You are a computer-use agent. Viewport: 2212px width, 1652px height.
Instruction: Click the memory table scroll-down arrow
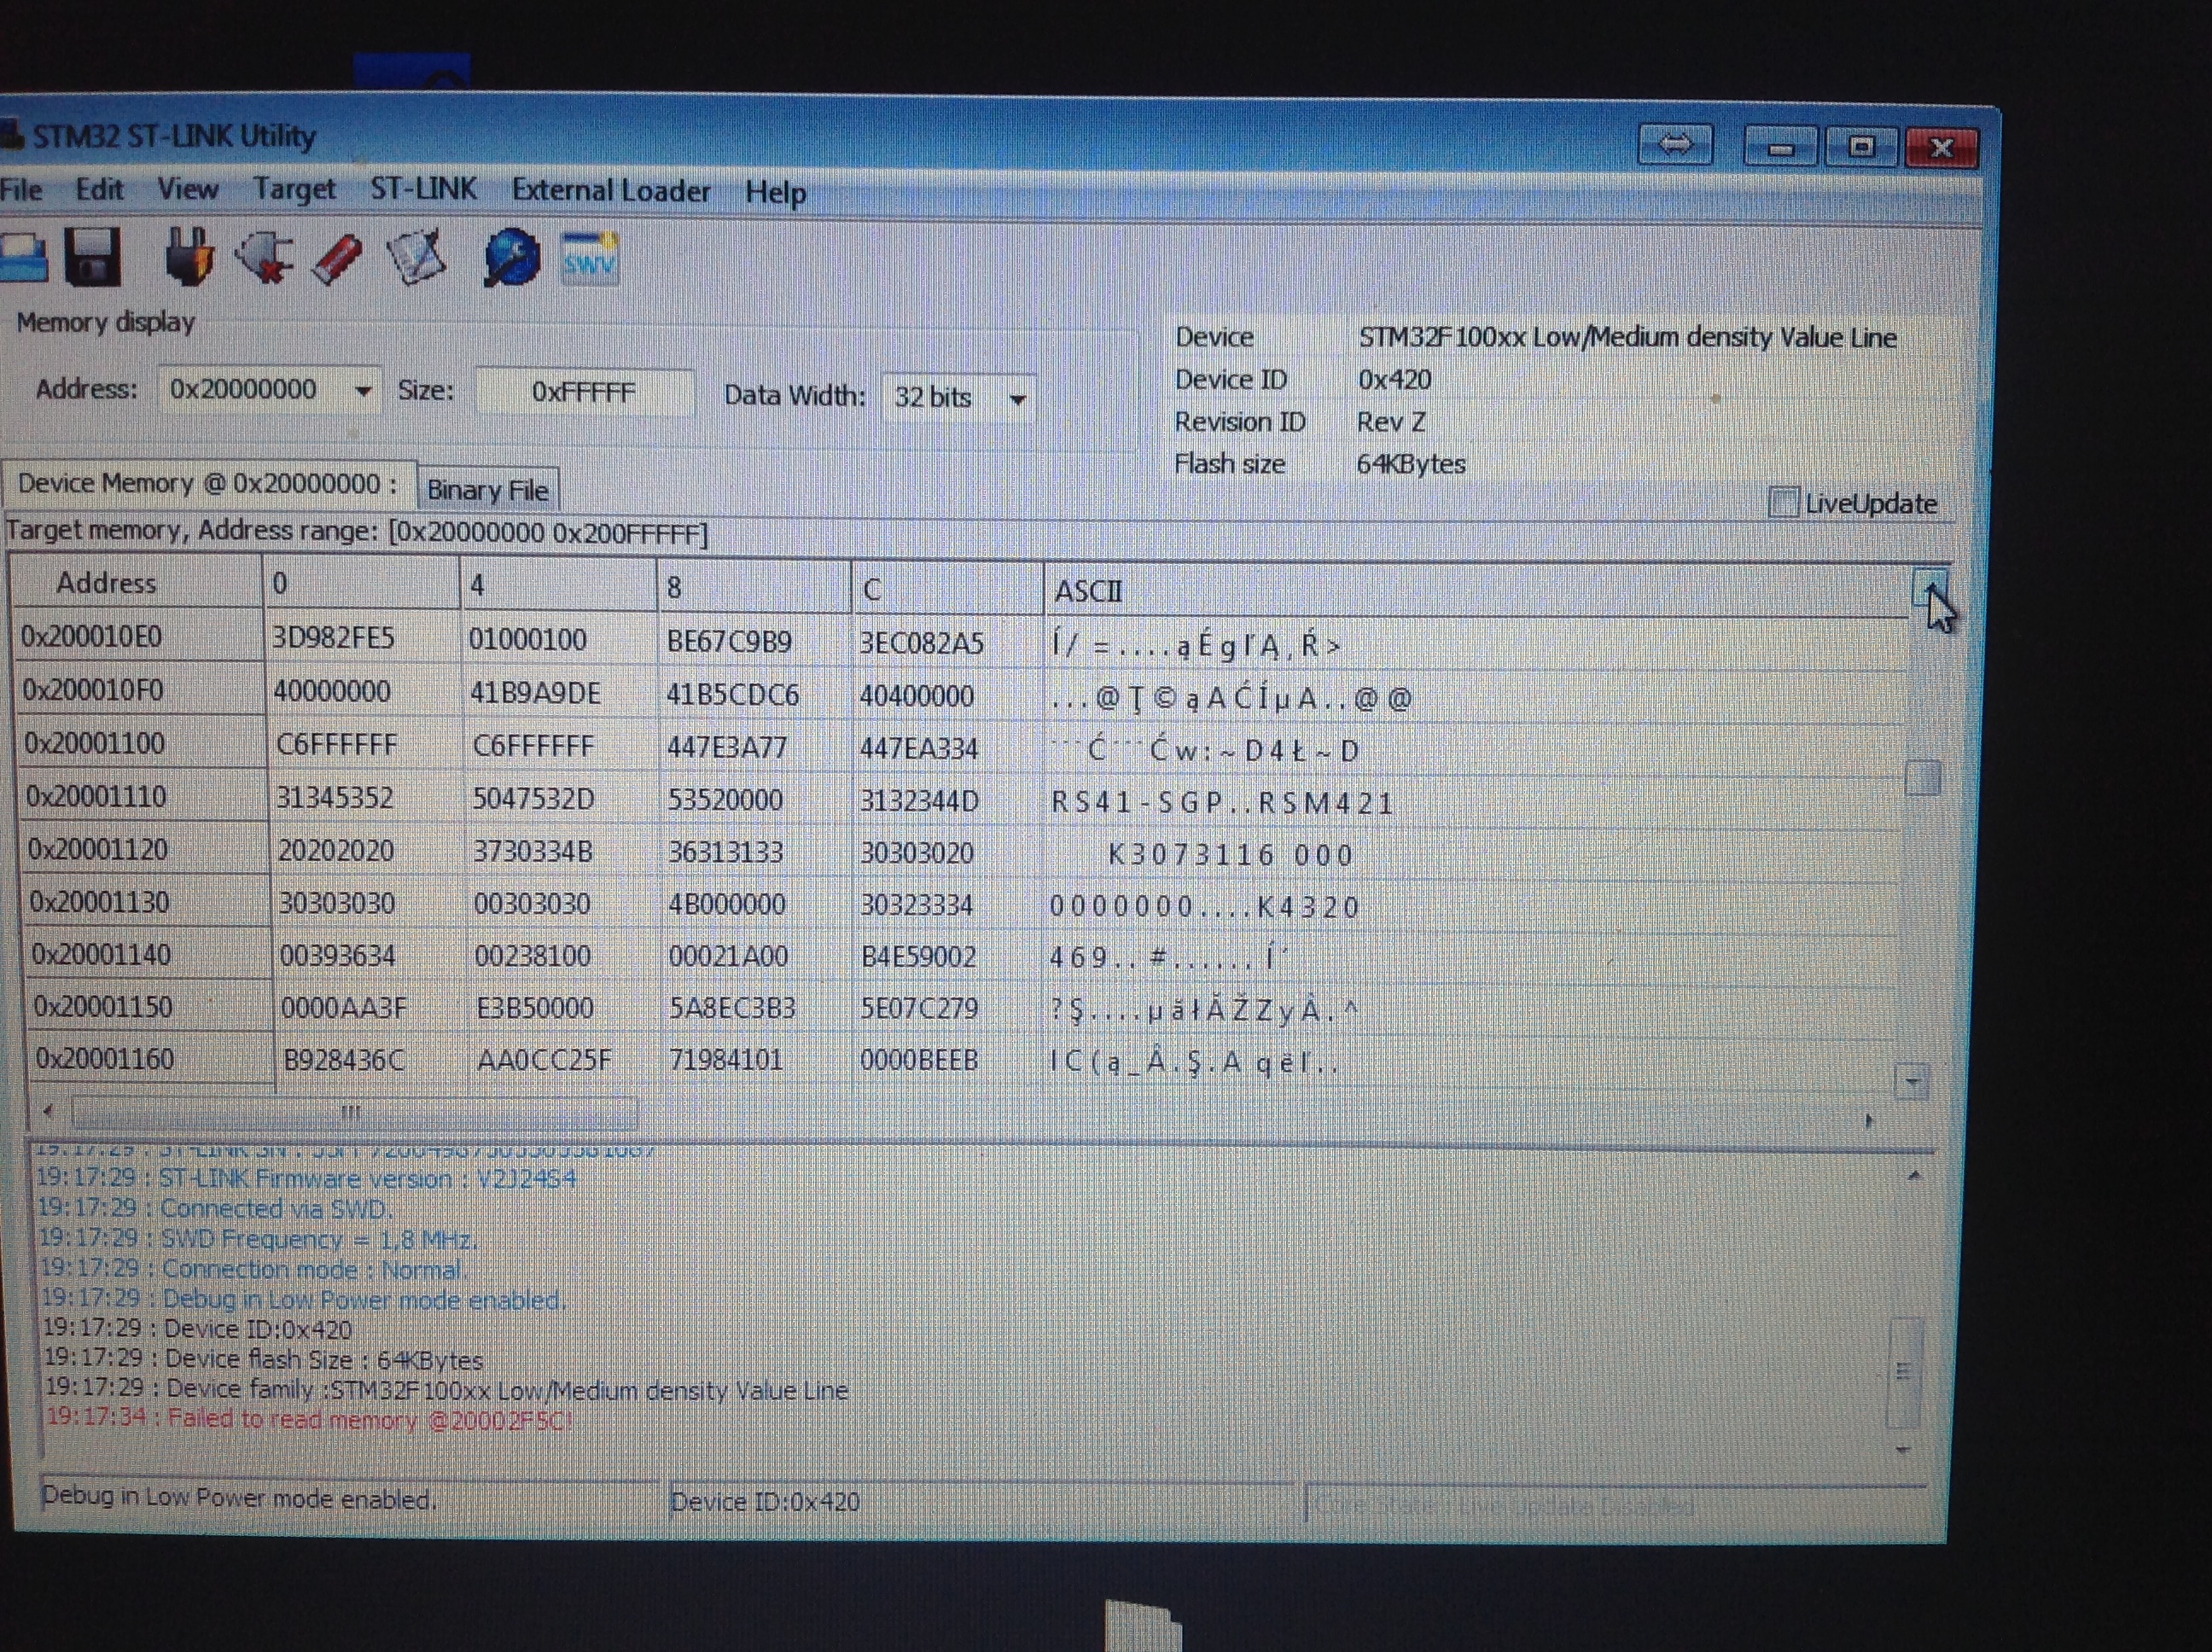click(x=1912, y=1082)
